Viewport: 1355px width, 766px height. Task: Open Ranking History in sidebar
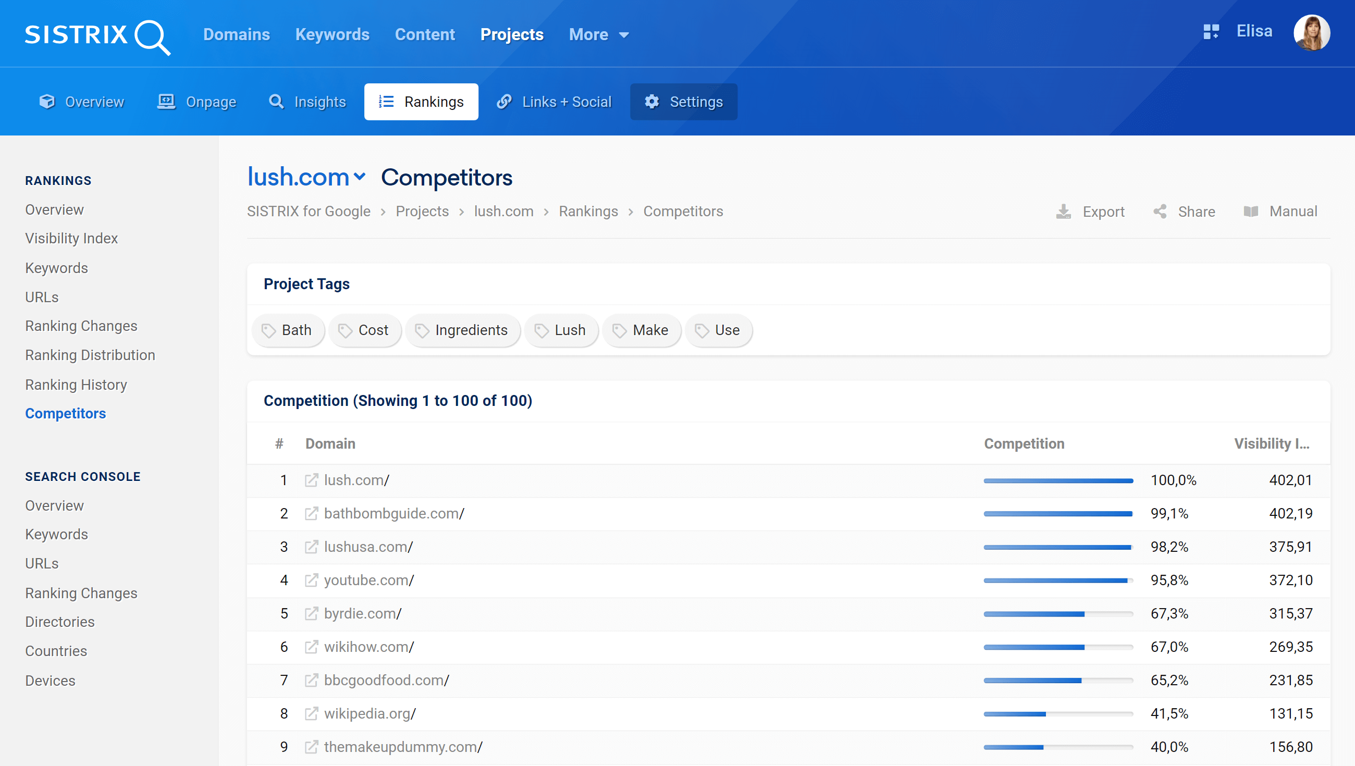pyautogui.click(x=76, y=385)
